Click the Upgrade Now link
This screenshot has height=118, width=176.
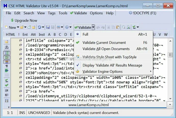click(24, 21)
